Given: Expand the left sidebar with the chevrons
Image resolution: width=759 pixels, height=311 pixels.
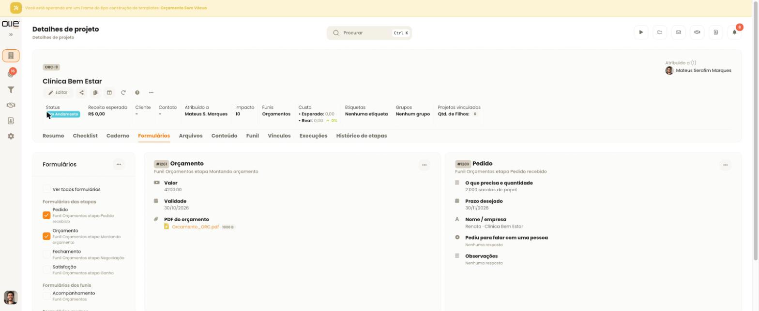Looking at the screenshot, I should coord(11,35).
